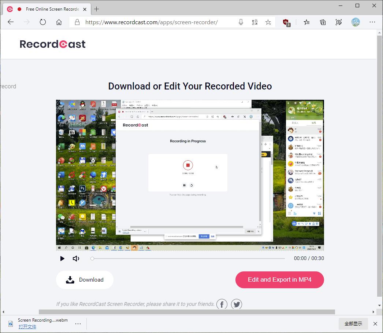Open downloaded Screen Recording webm file link
Screen dimensions: 383x333
point(27,327)
